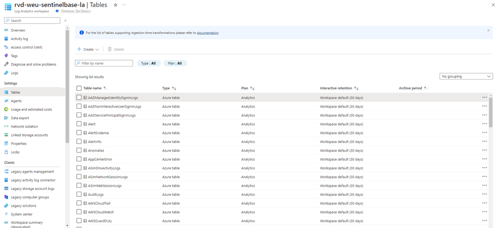Check the Alert table row
Image resolution: width=497 pixels, height=228 pixels.
(79, 124)
